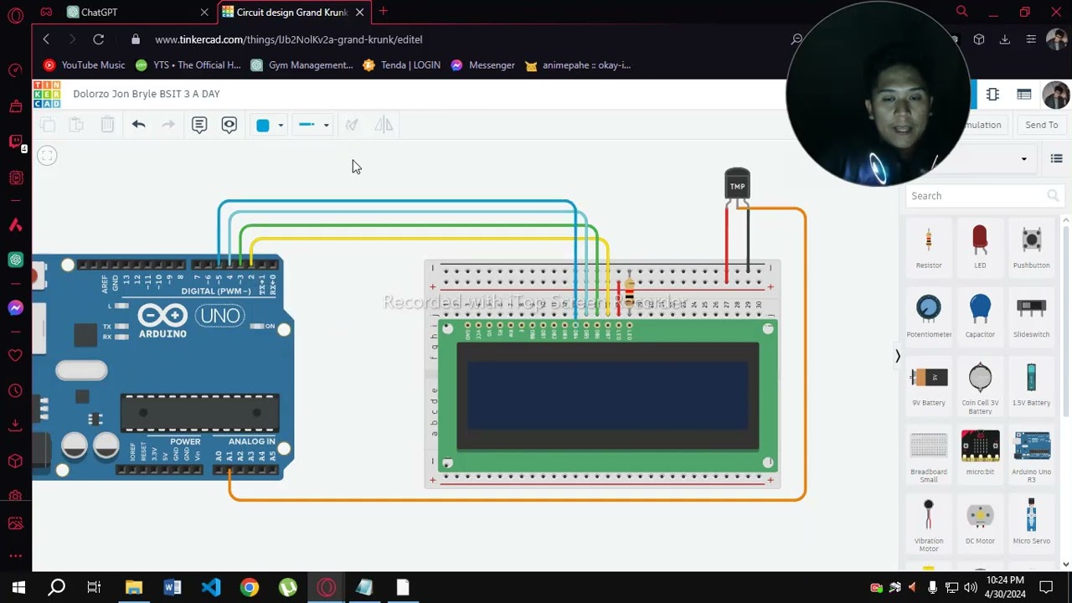This screenshot has height=603, width=1072.
Task: Click the Rotate tool icon
Action: [x=352, y=125]
